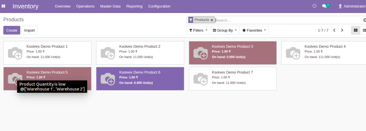Open the Configuration menu

click(x=159, y=6)
